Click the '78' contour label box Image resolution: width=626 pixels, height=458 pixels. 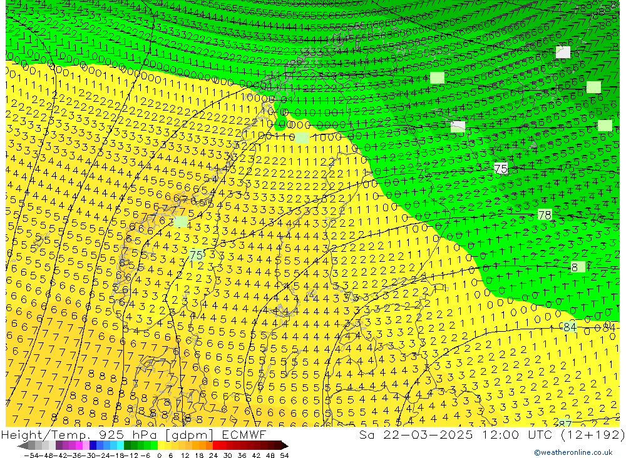[x=545, y=215]
